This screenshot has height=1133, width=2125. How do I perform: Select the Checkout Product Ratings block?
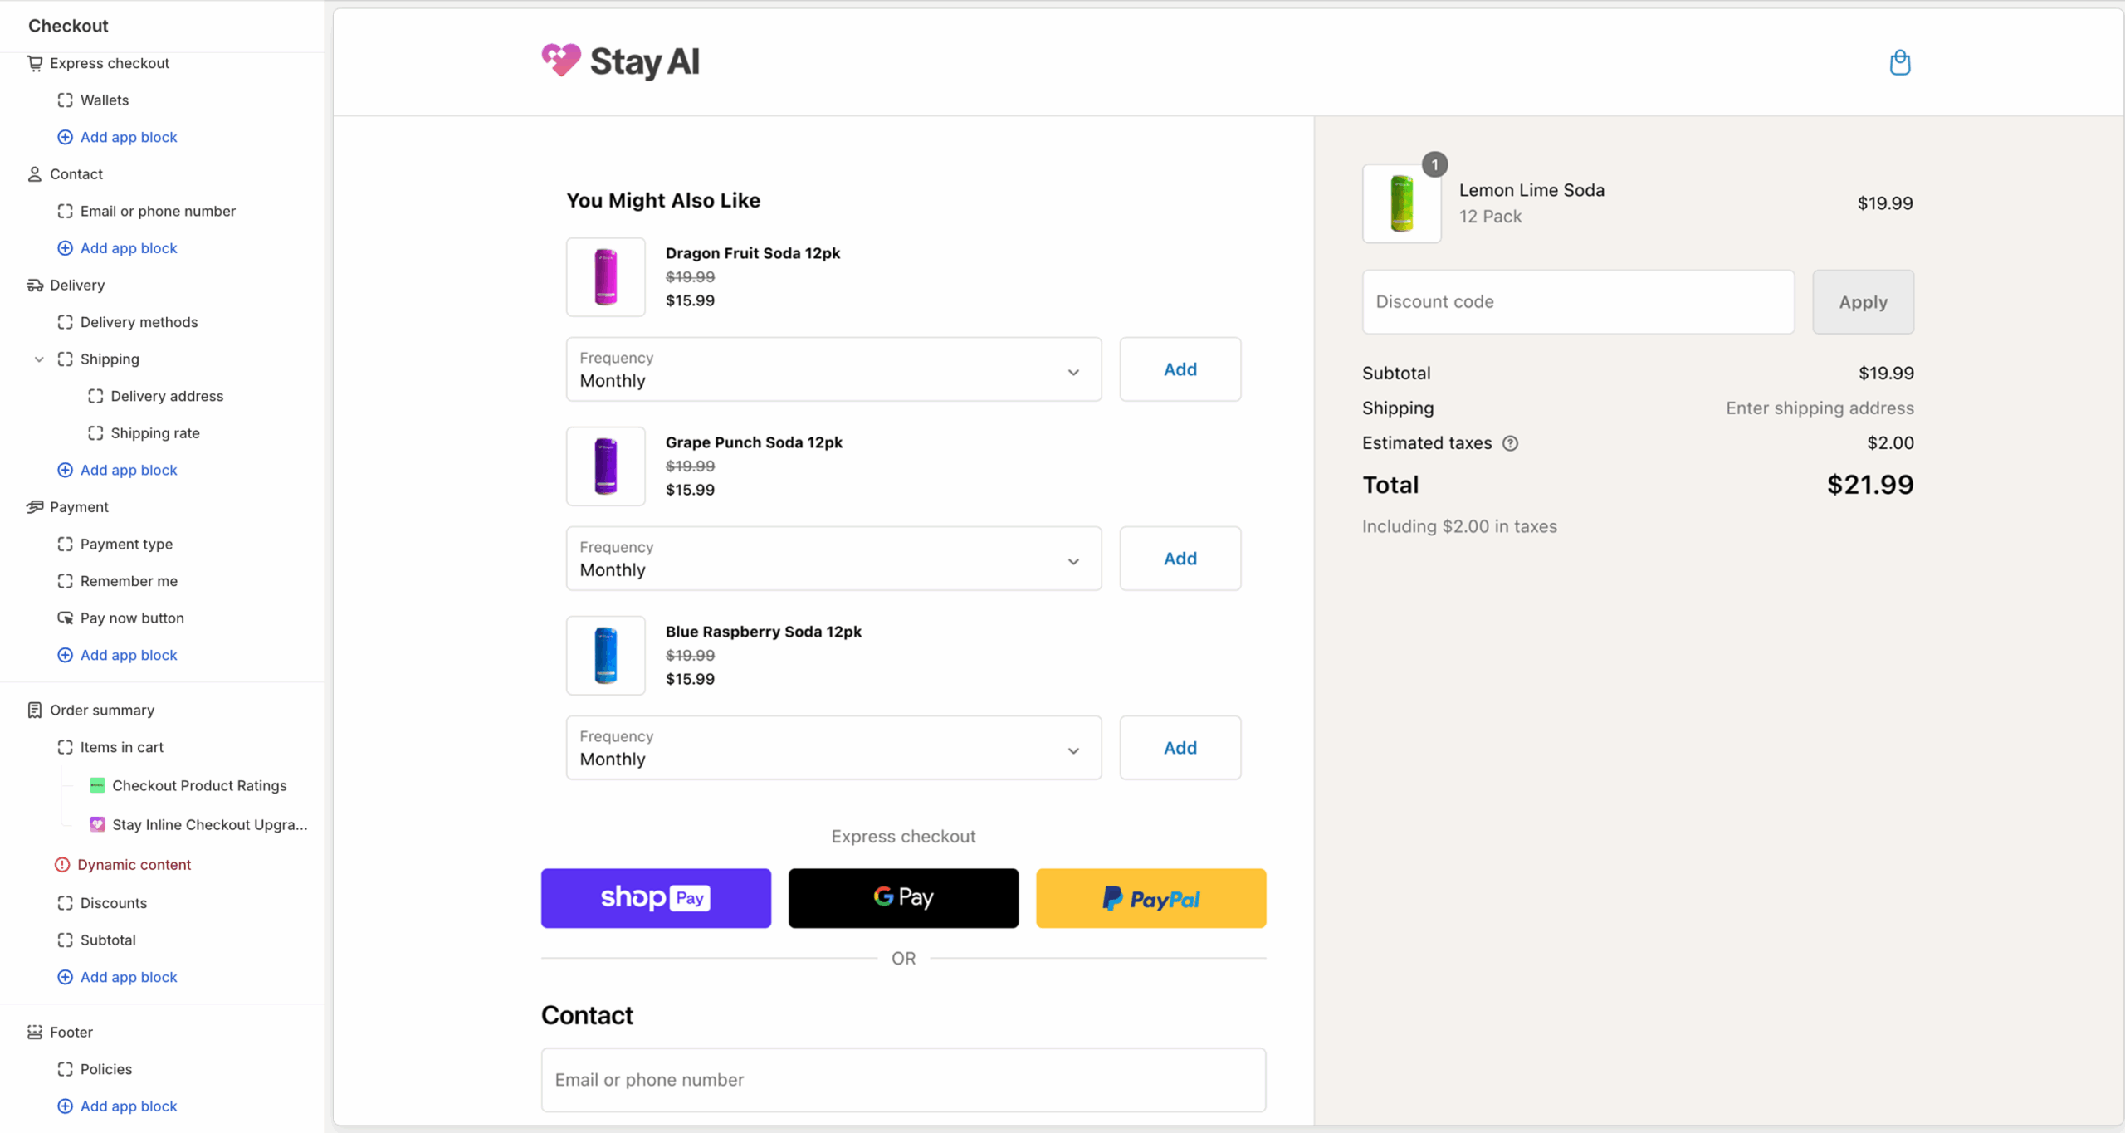pyautogui.click(x=199, y=785)
